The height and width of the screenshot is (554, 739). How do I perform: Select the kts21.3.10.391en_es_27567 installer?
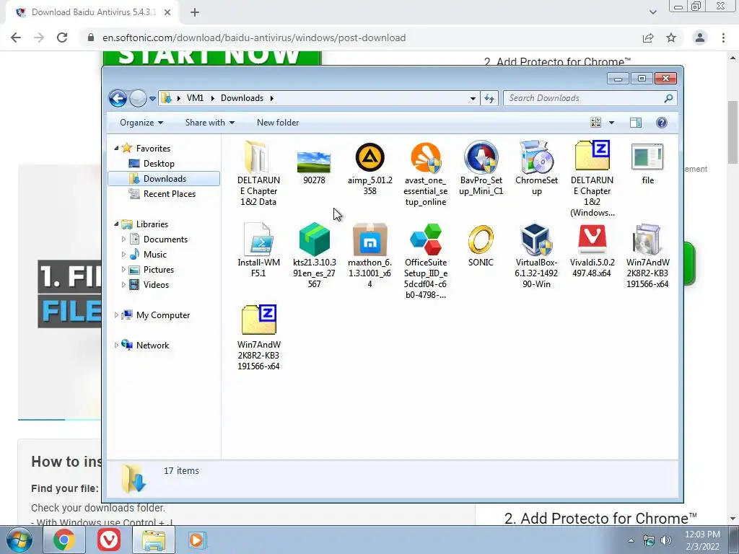point(314,255)
